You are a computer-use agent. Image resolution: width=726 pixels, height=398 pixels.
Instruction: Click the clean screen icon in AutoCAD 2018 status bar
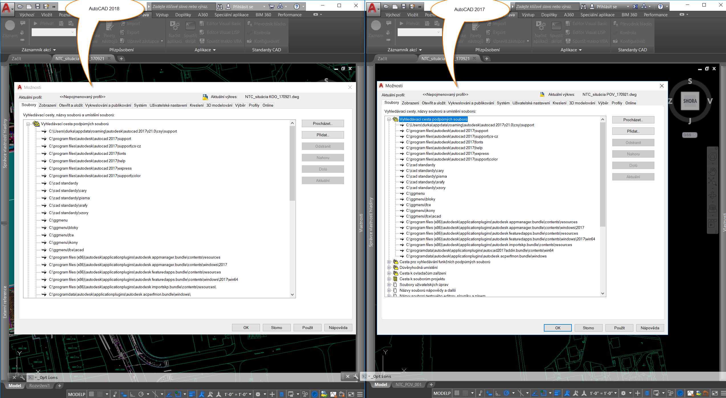pyautogui.click(x=351, y=394)
